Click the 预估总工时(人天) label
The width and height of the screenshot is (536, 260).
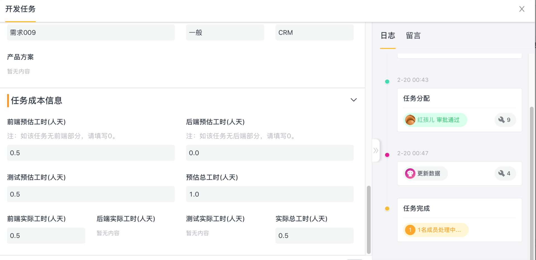coord(212,177)
